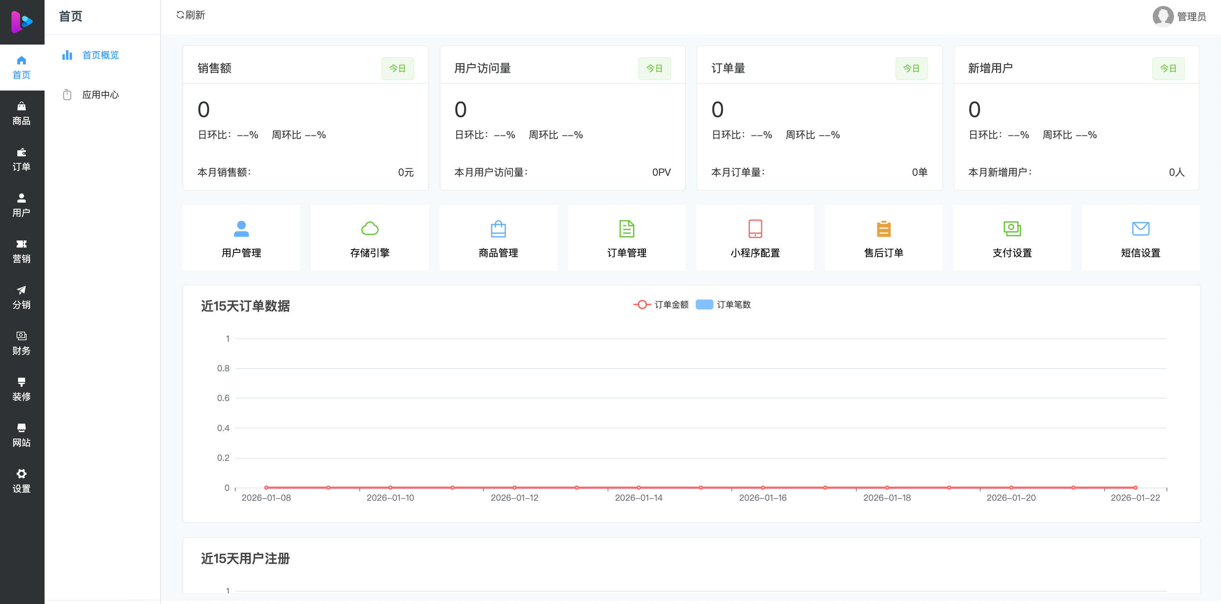
Task: Click the 今日 badge on 销售额 card
Action: 398,68
